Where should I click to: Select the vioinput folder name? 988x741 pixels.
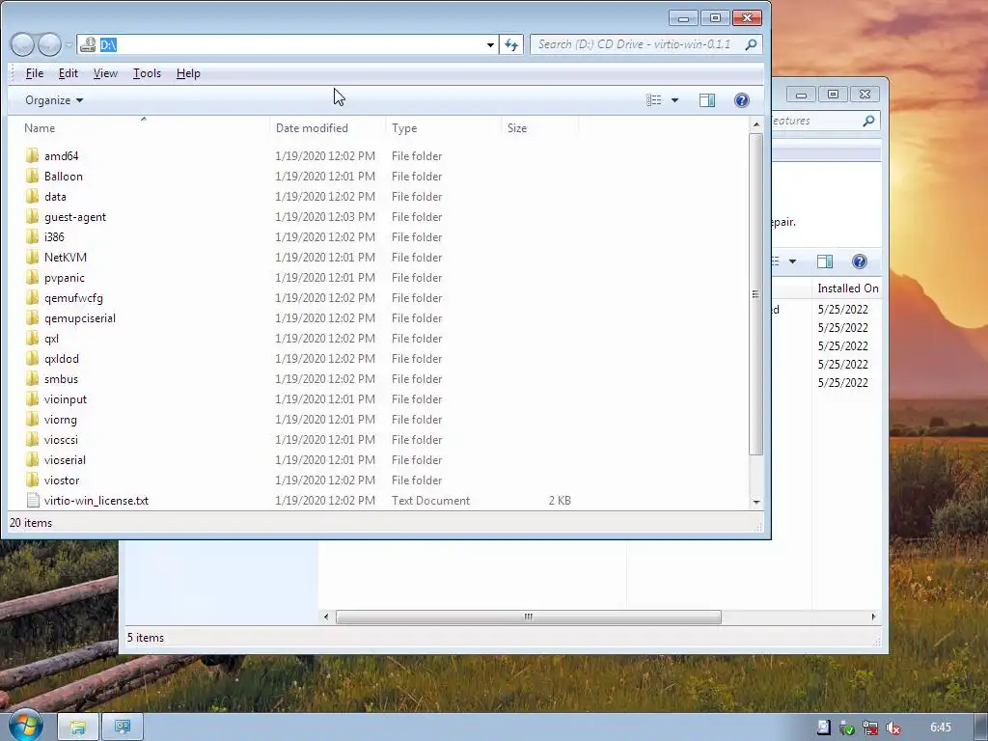point(66,398)
